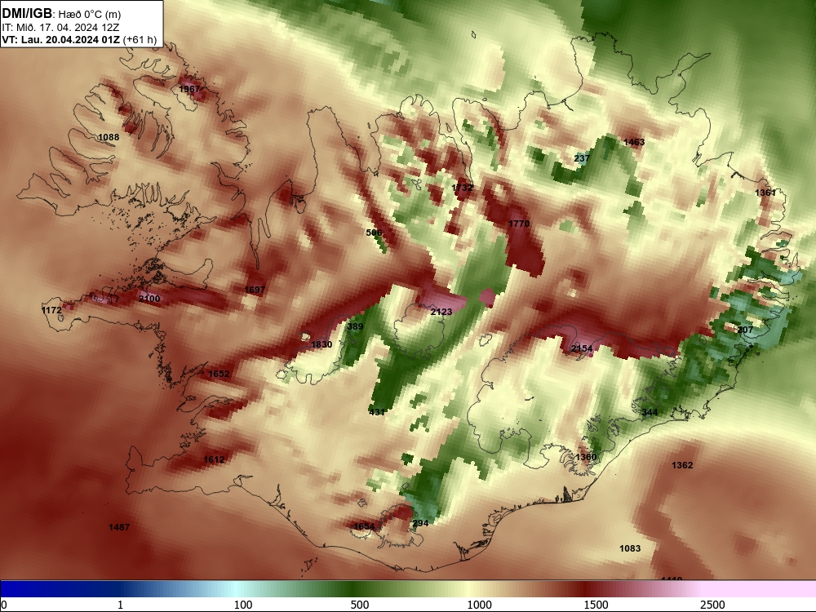The image size is (816, 612).
Task: Click the color scale tick label 500
Action: click(x=360, y=605)
